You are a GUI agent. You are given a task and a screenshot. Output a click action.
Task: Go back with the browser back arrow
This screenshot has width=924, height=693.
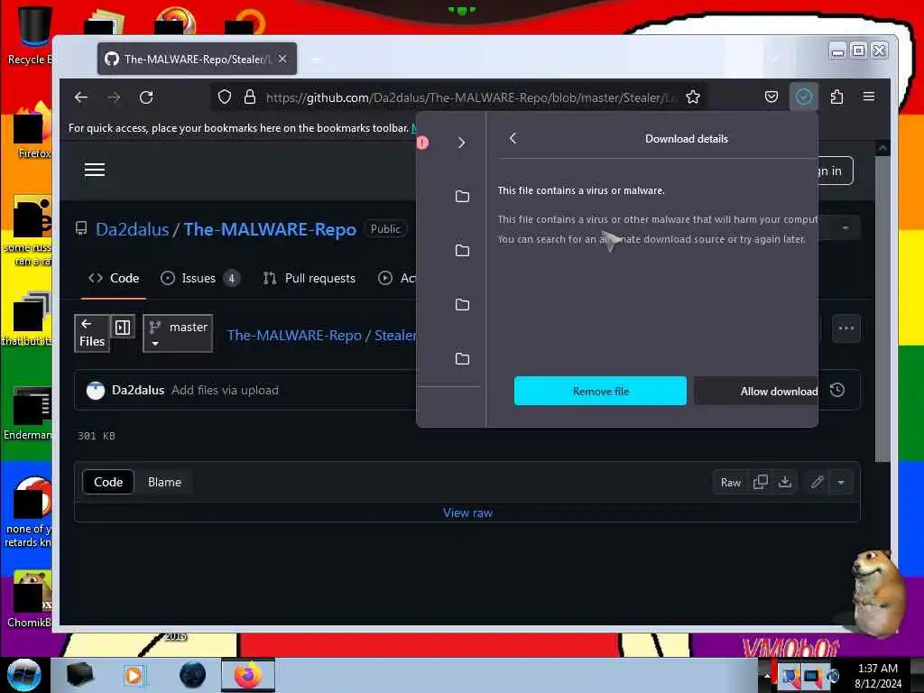click(x=81, y=97)
